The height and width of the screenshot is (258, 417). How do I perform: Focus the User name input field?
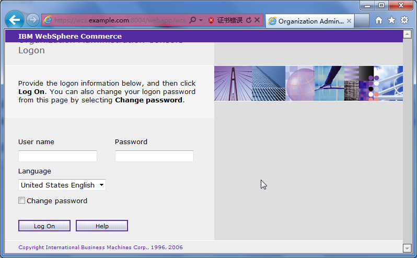(57, 156)
